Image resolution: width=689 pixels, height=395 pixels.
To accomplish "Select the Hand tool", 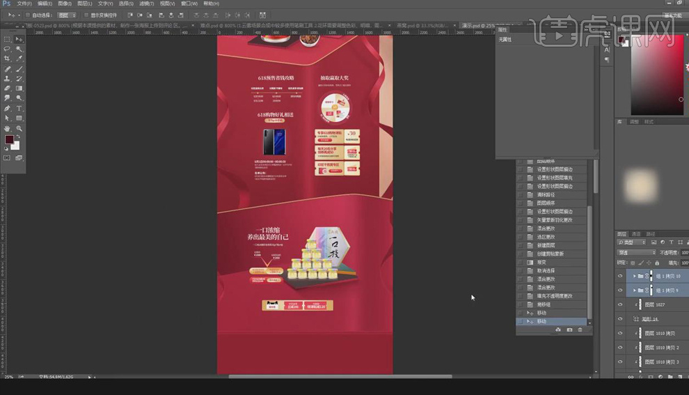I will coord(7,129).
